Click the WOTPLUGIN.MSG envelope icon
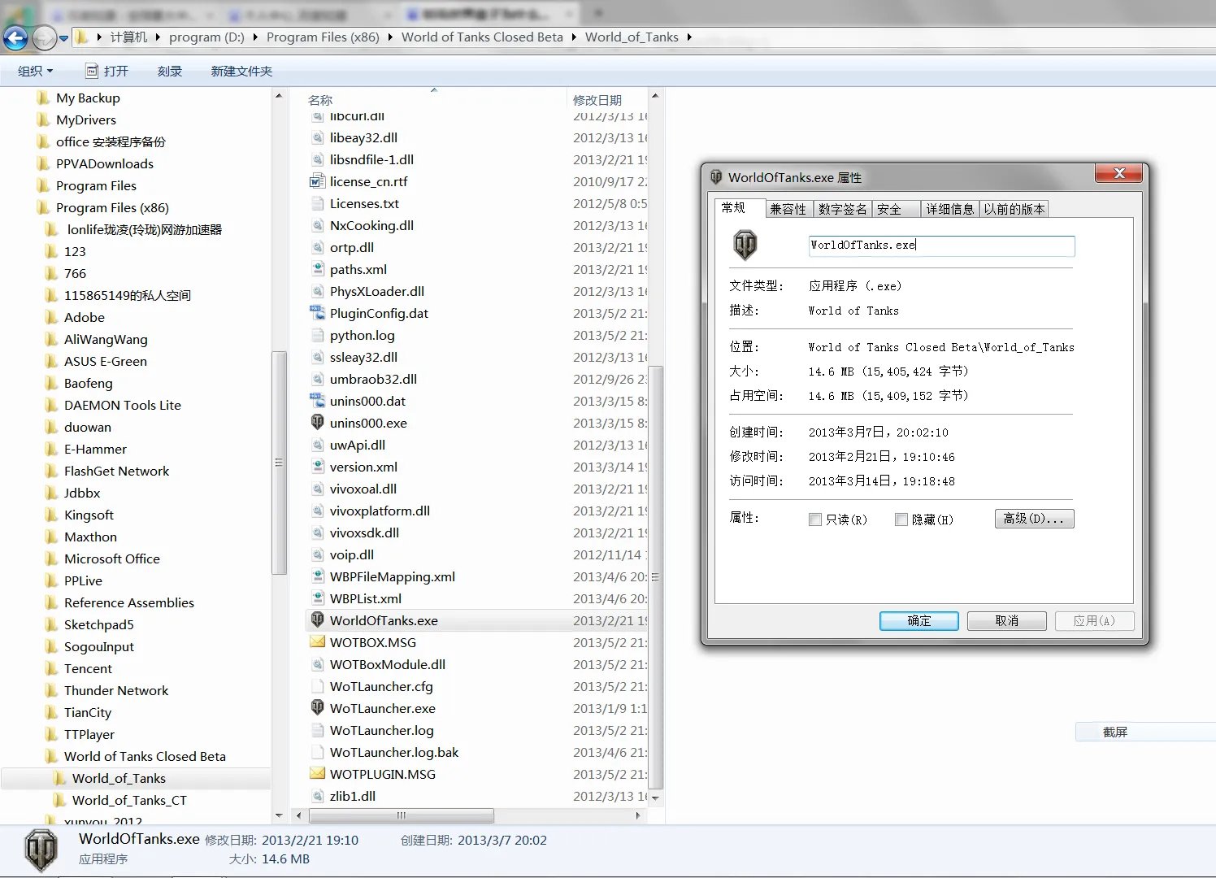 tap(317, 774)
